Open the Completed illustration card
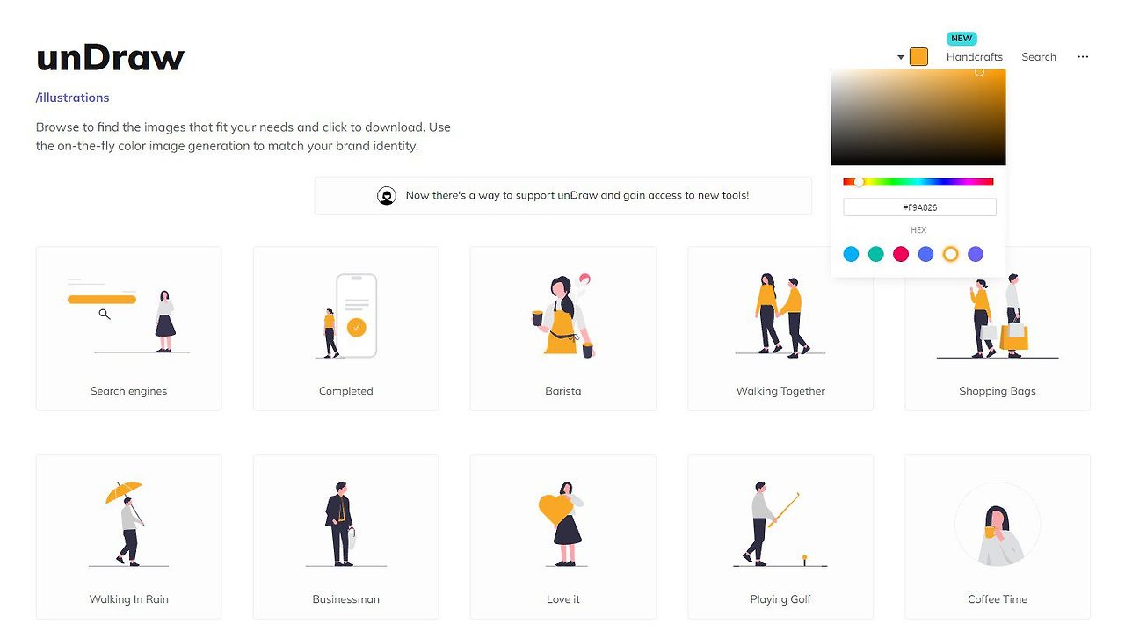The width and height of the screenshot is (1125, 631). point(345,329)
